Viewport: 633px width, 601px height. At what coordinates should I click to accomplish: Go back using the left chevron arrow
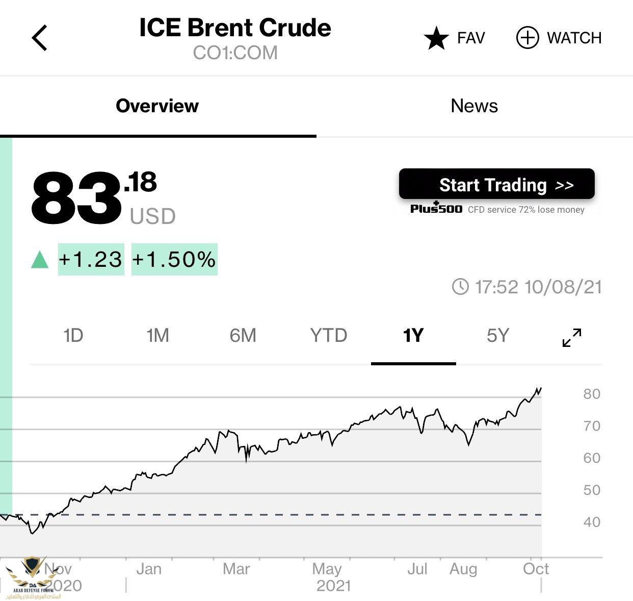tap(39, 38)
